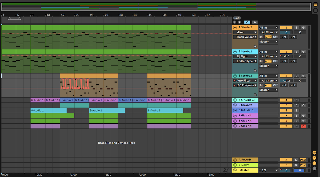Collapse track 2 Strobe2 with its fold triangle
Viewport: 320px width, 177px height.
(235, 52)
